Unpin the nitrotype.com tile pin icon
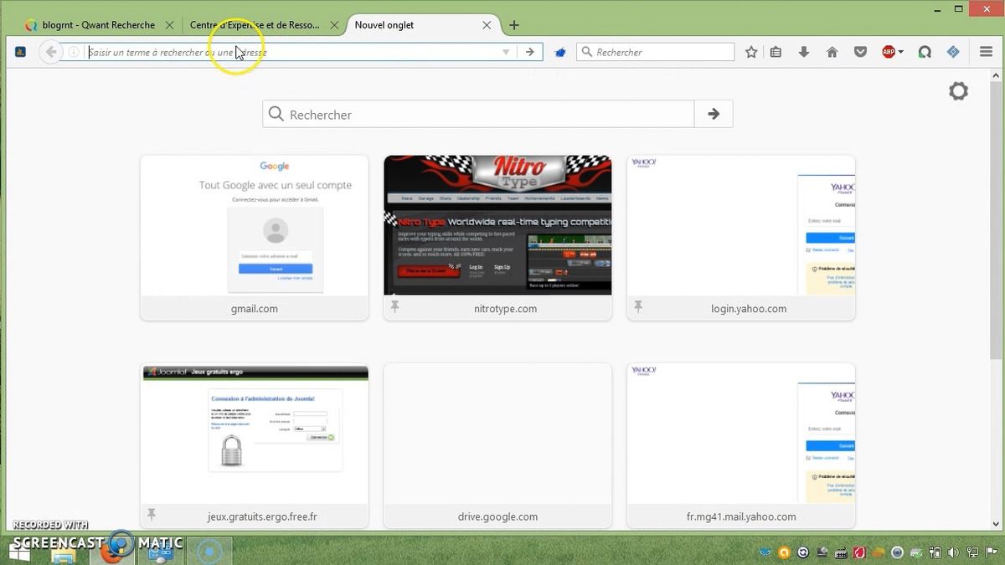1005x565 pixels. (394, 307)
